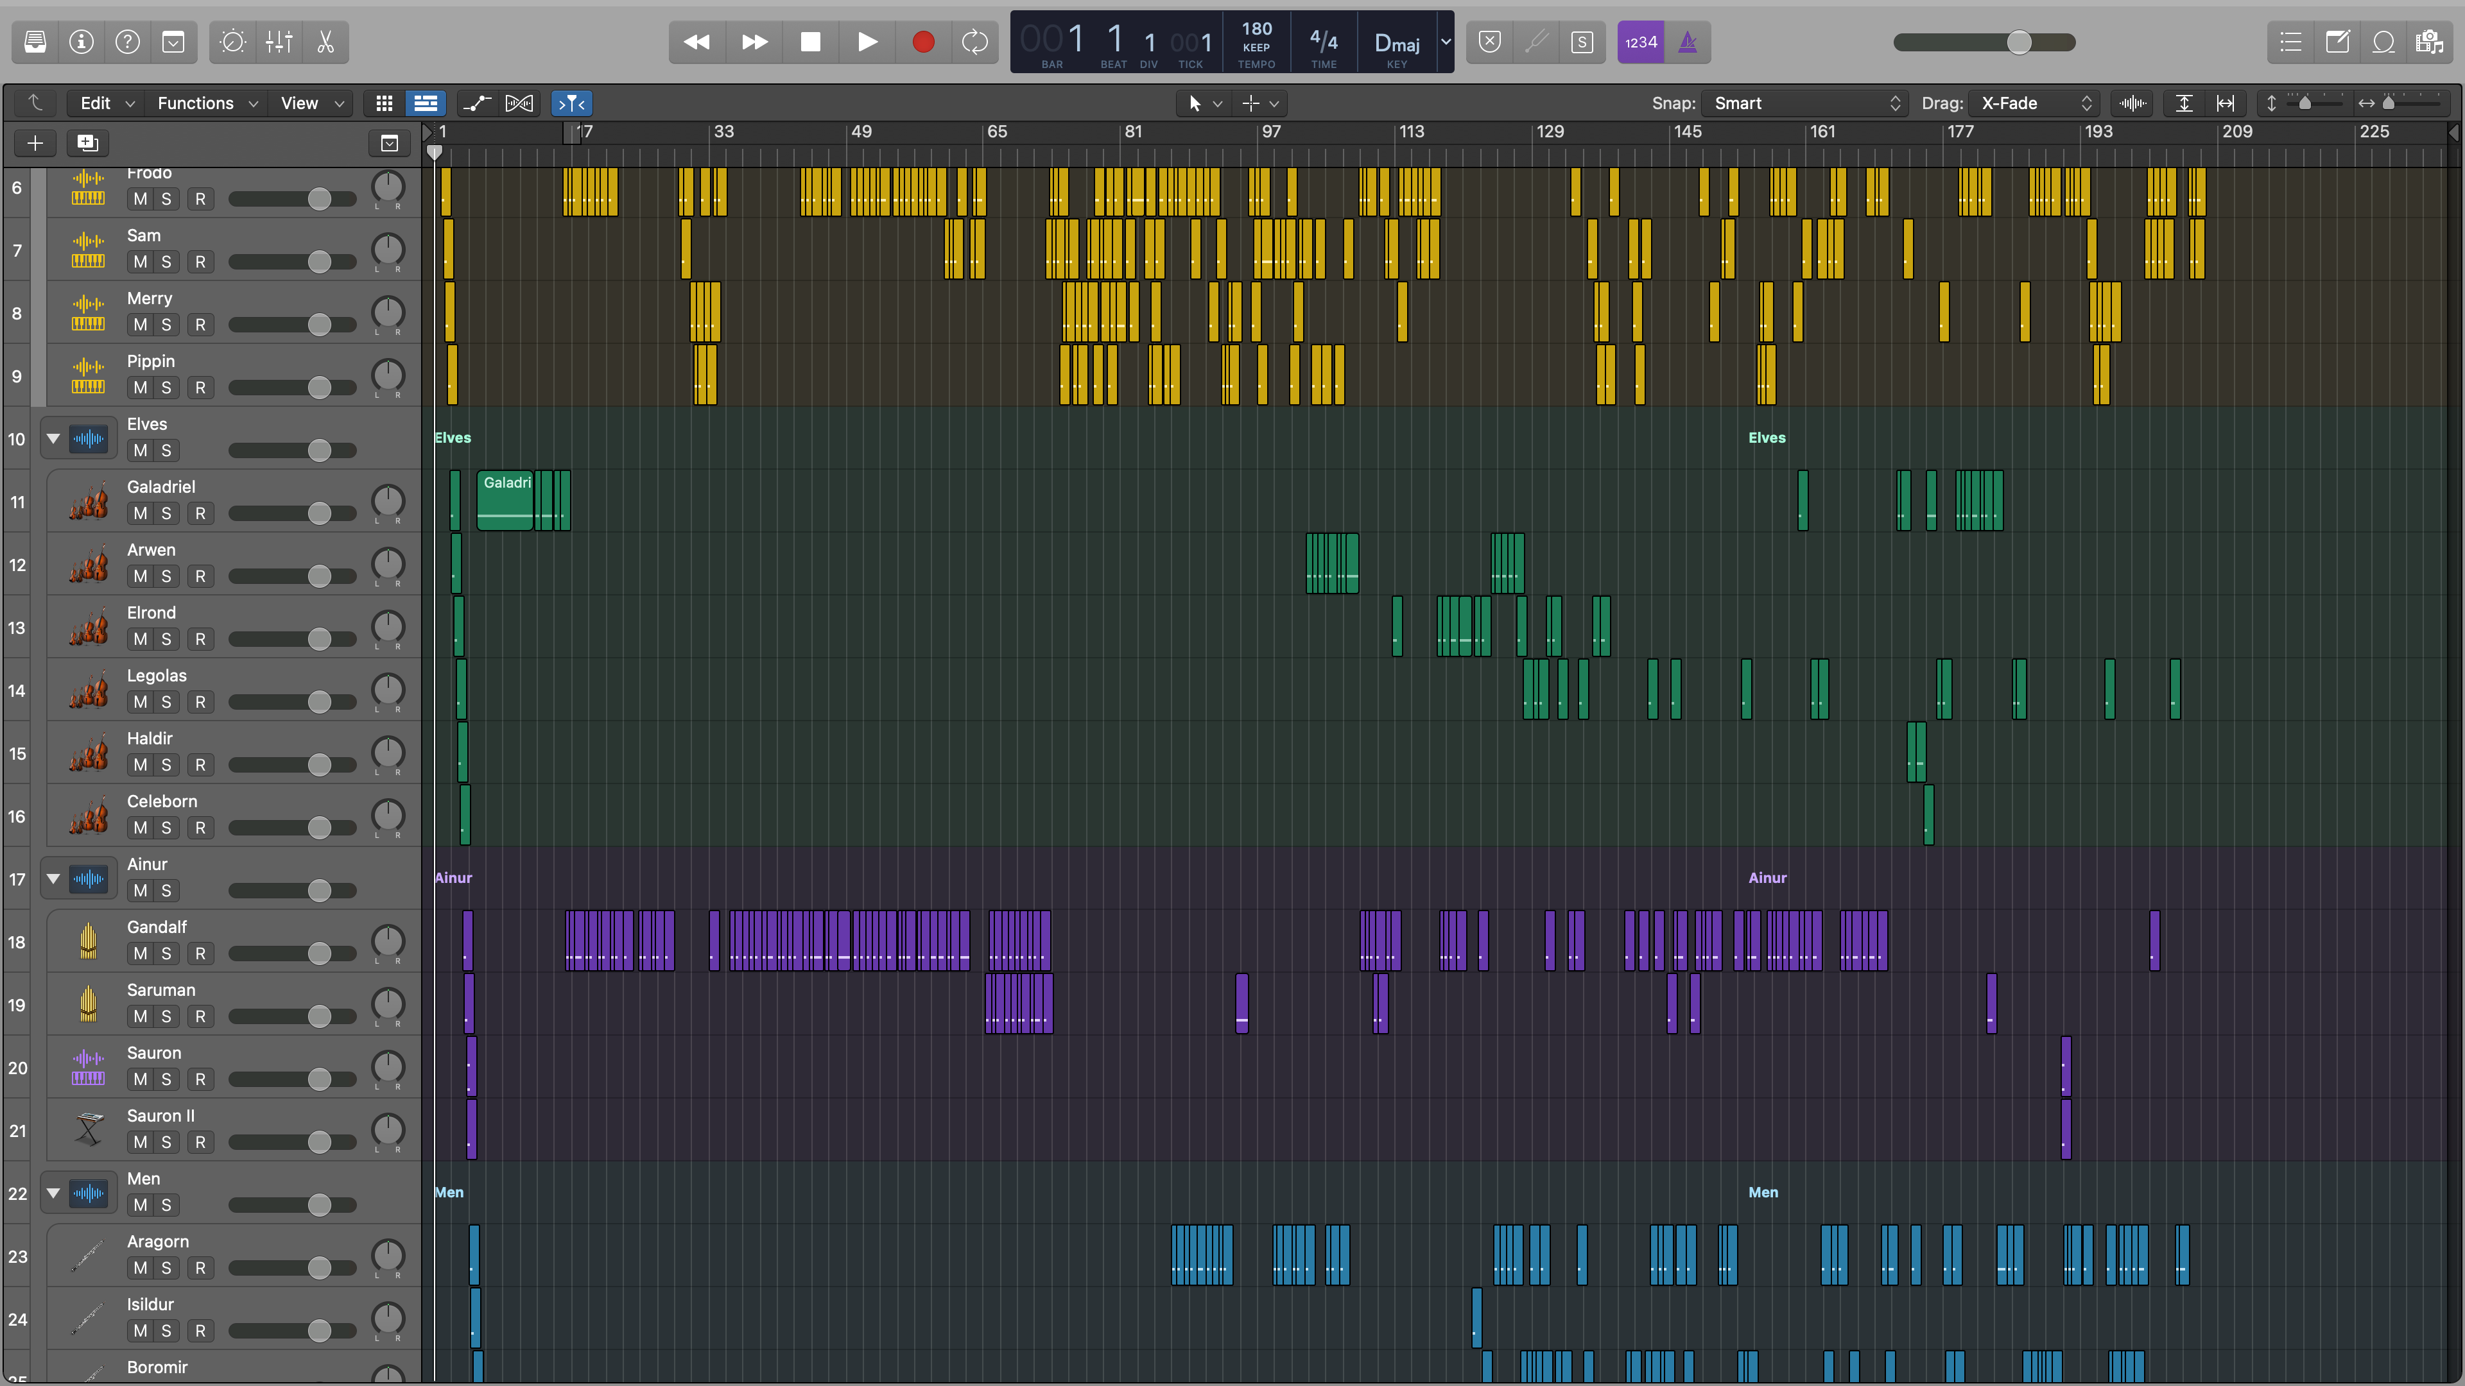Toggle the Count-in 1234 button

coord(1641,42)
